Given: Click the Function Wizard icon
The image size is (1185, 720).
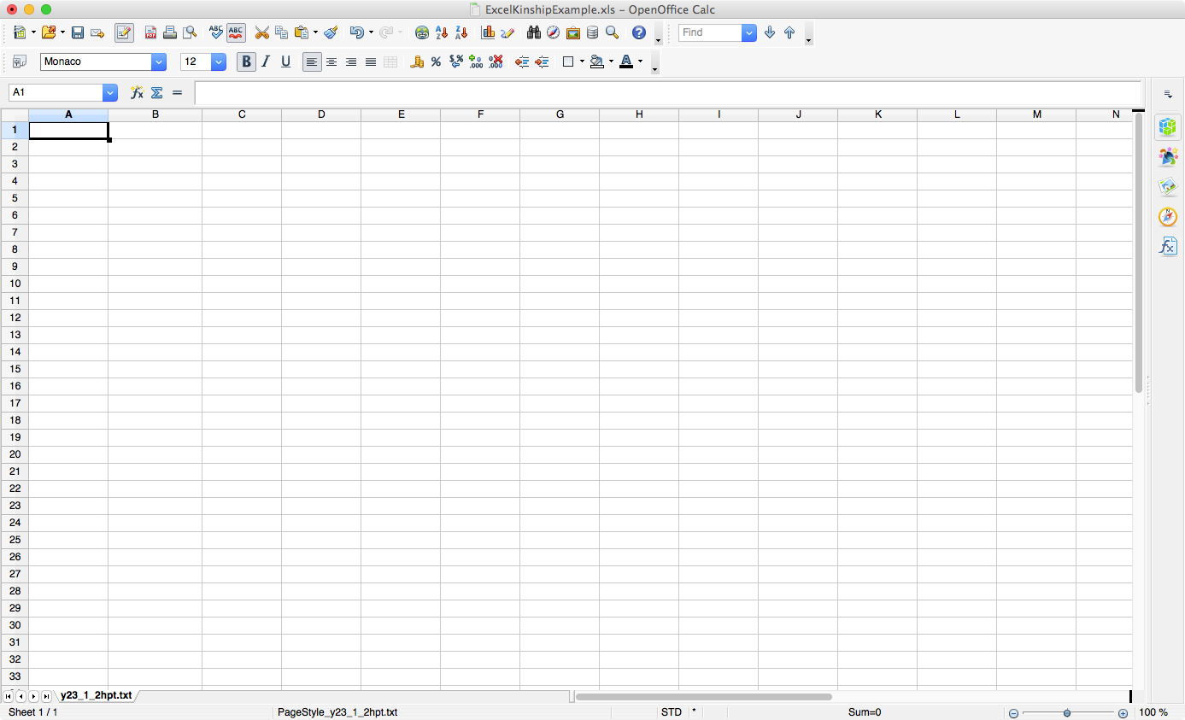Looking at the screenshot, I should click(137, 92).
